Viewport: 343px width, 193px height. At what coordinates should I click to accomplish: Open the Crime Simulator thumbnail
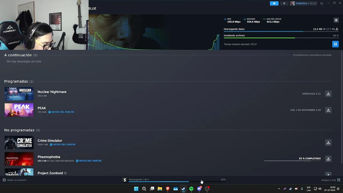point(19,142)
